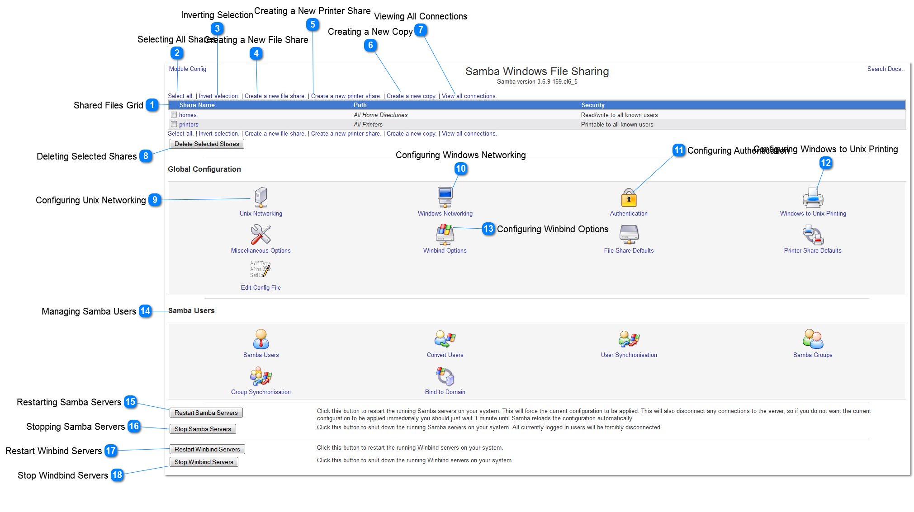Screen dimensions: 914x512
Task: Tick the printers share checkbox
Action: point(174,124)
